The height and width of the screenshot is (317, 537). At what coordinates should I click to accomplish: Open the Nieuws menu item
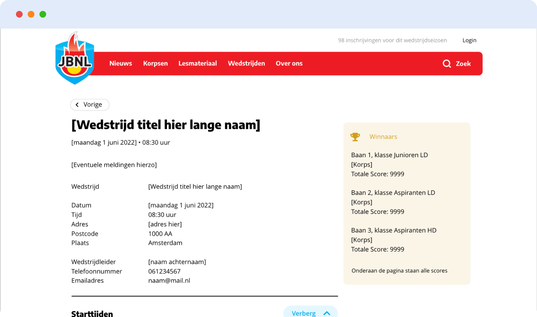(121, 63)
